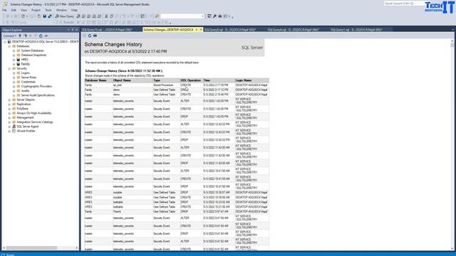
Task: Click the Open File folder icon
Action: pos(39,16)
